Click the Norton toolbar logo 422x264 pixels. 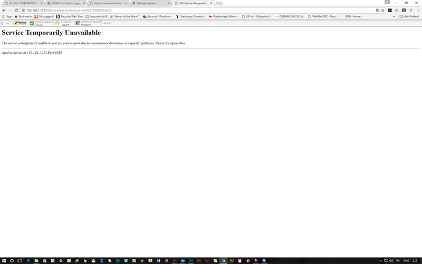pos(20,23)
